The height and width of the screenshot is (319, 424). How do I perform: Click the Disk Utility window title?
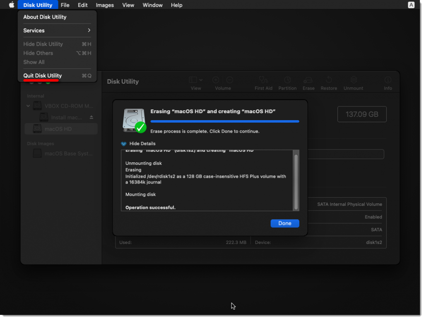point(123,82)
